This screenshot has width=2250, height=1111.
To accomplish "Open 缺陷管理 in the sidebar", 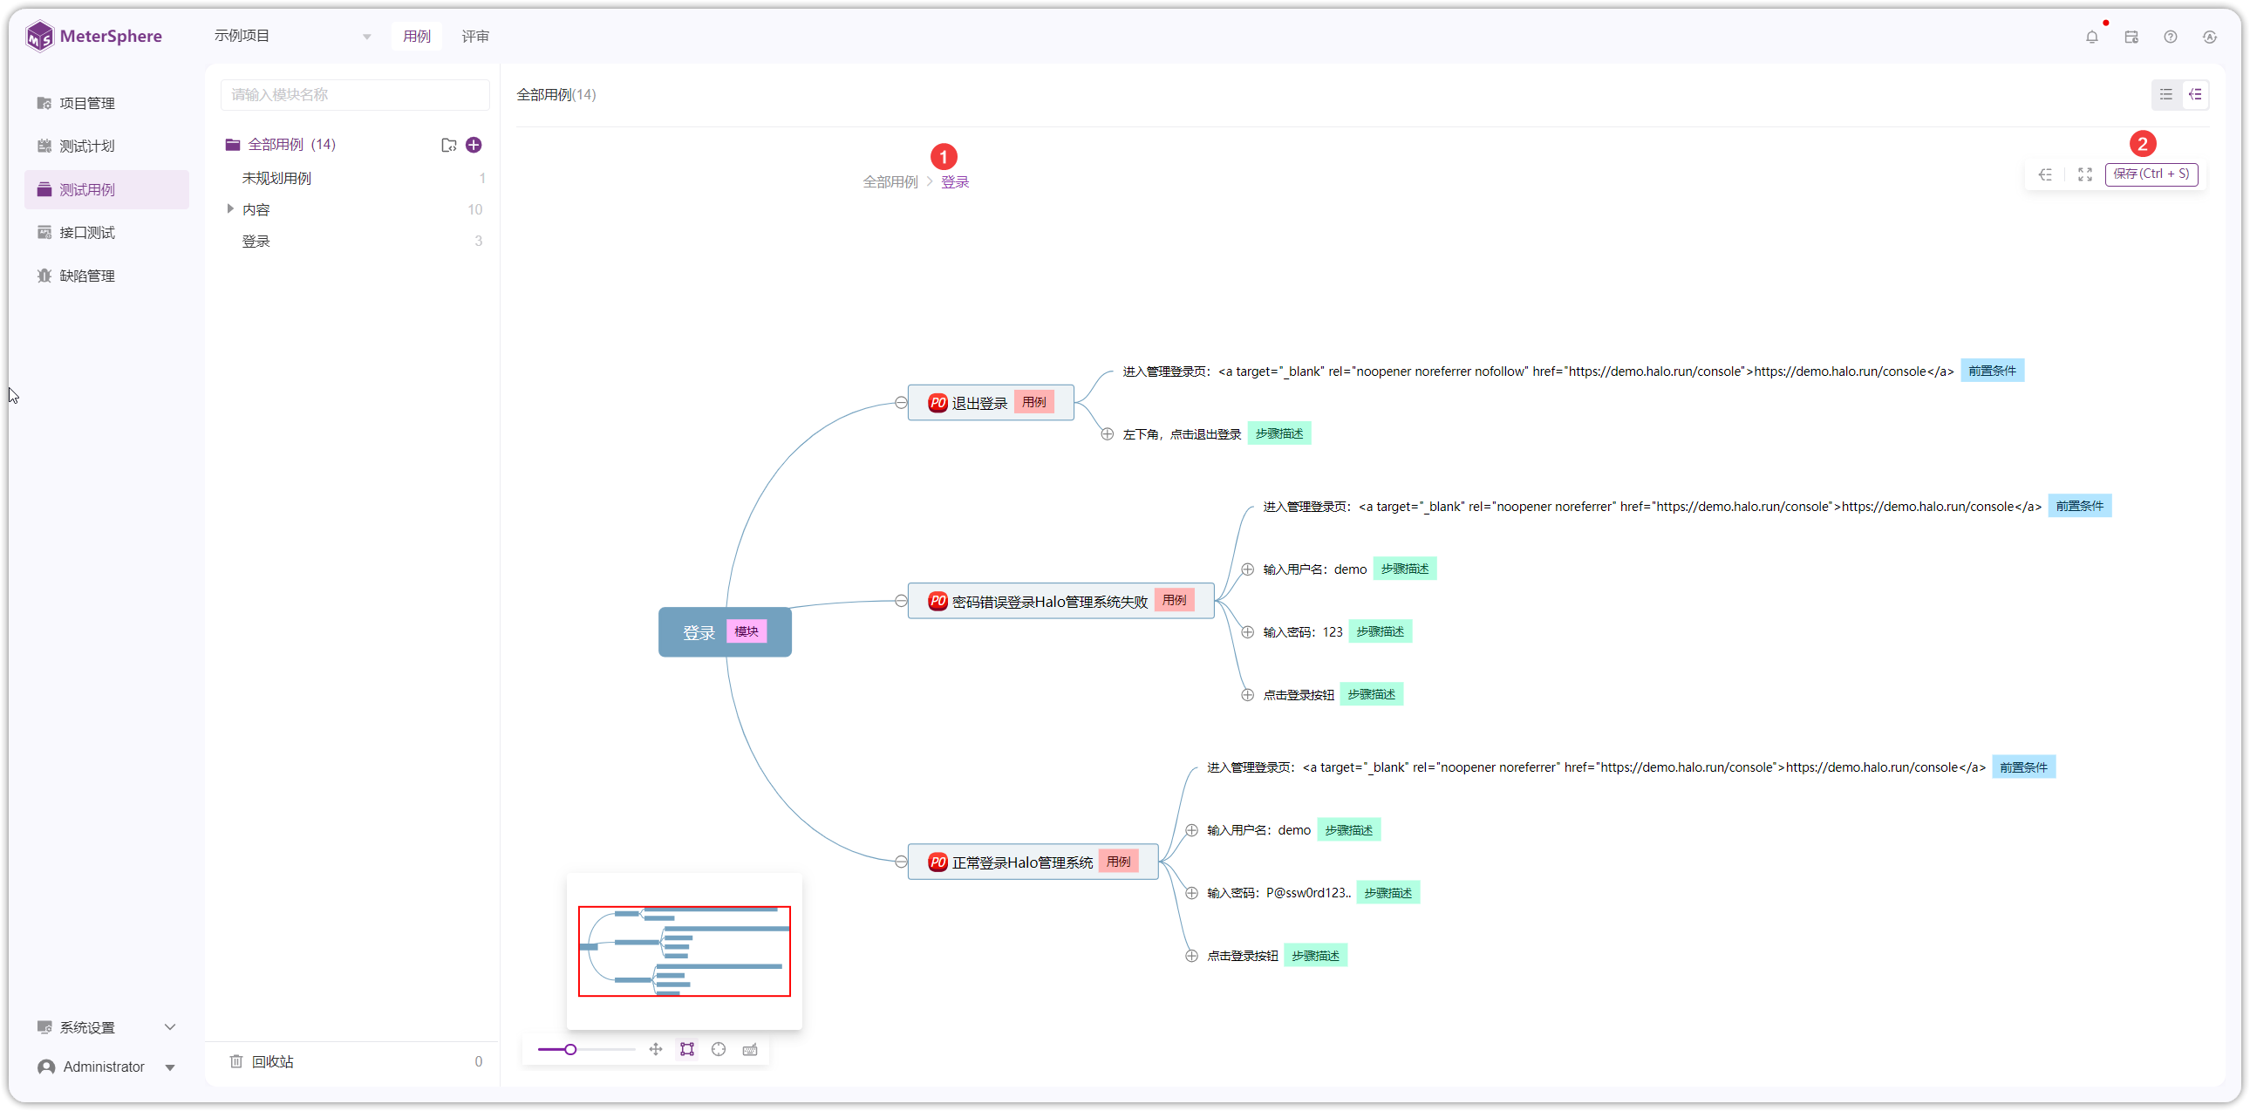I will point(106,276).
